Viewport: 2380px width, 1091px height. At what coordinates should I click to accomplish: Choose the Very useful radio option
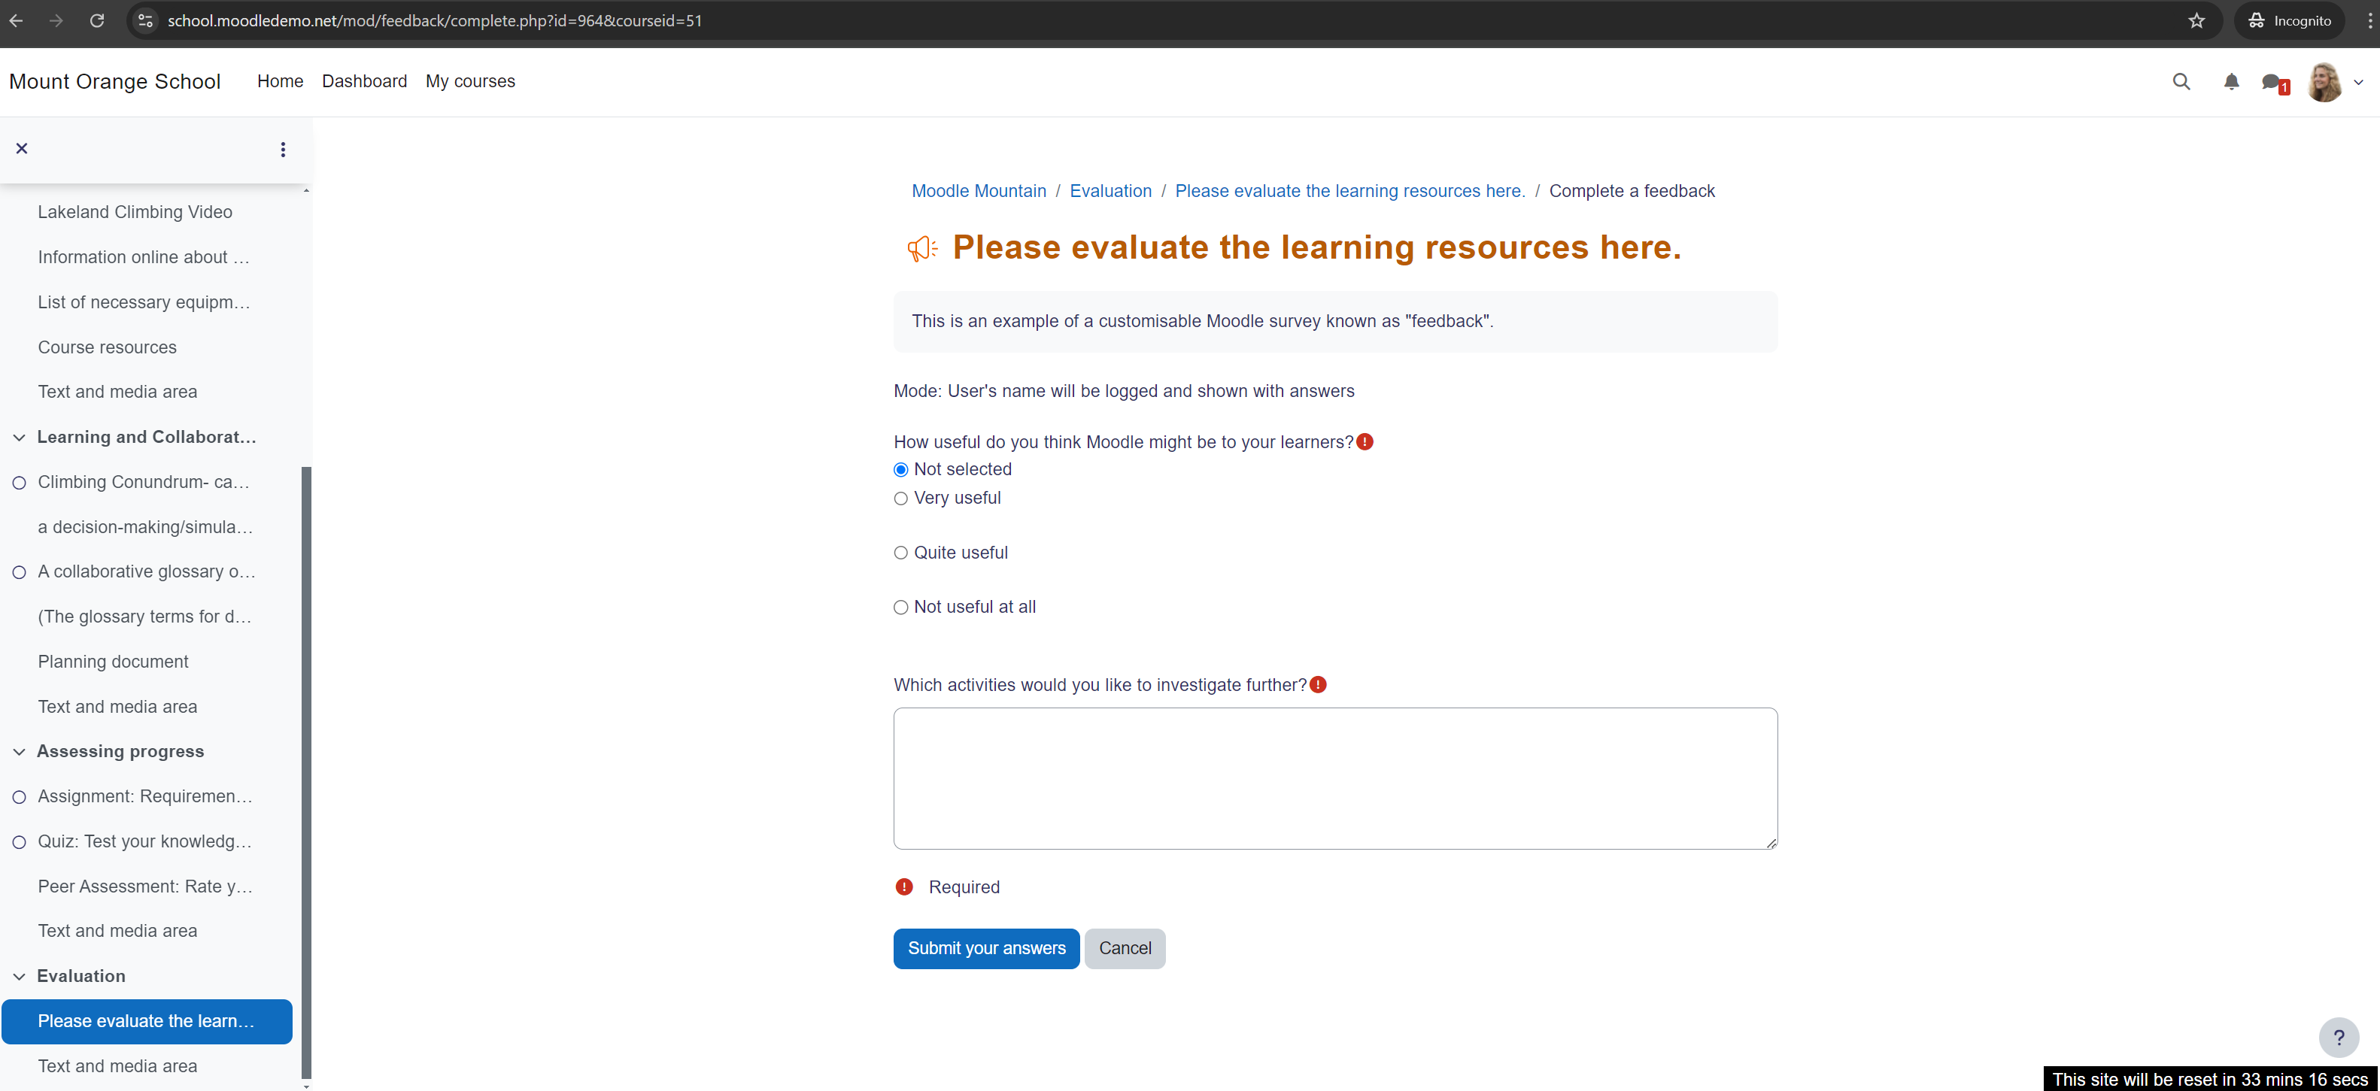click(x=901, y=499)
